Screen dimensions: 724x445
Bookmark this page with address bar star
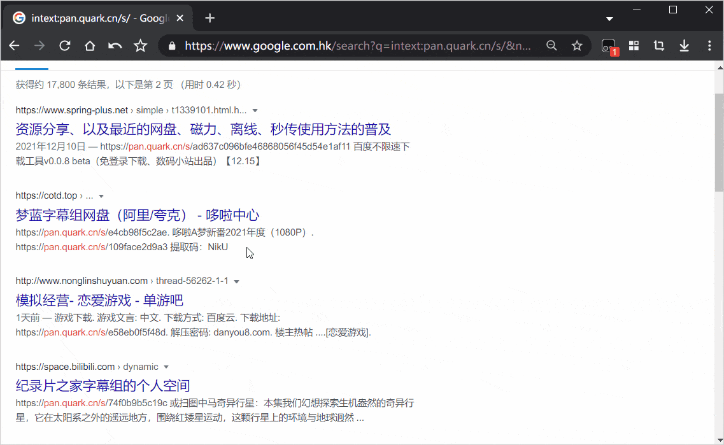coord(577,46)
